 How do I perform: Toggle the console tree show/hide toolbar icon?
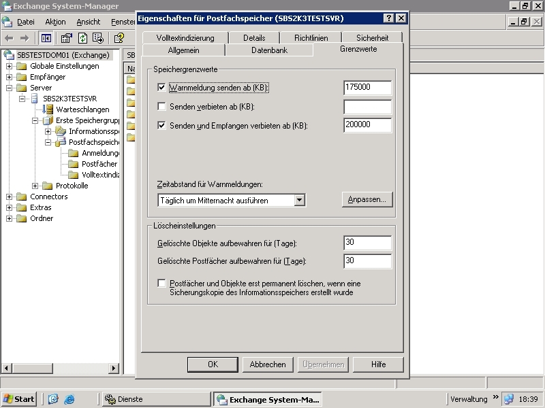coord(46,38)
